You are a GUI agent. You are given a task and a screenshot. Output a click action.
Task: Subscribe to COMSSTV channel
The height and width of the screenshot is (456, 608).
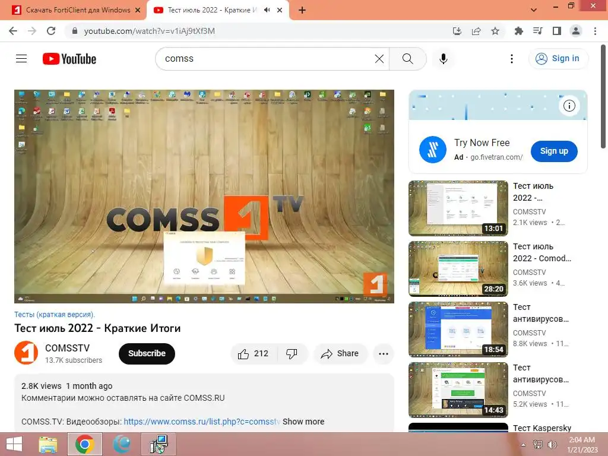pos(147,354)
